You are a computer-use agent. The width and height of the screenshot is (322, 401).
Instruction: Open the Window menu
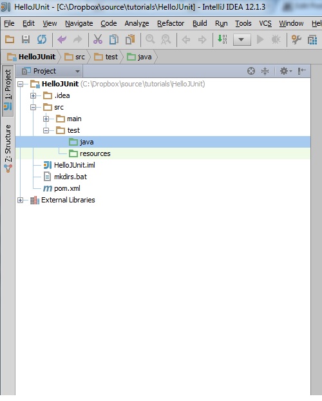(291, 23)
